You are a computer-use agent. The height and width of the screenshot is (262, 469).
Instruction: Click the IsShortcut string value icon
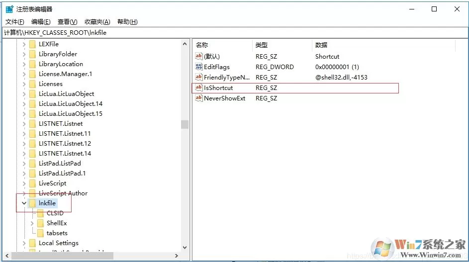click(x=198, y=87)
